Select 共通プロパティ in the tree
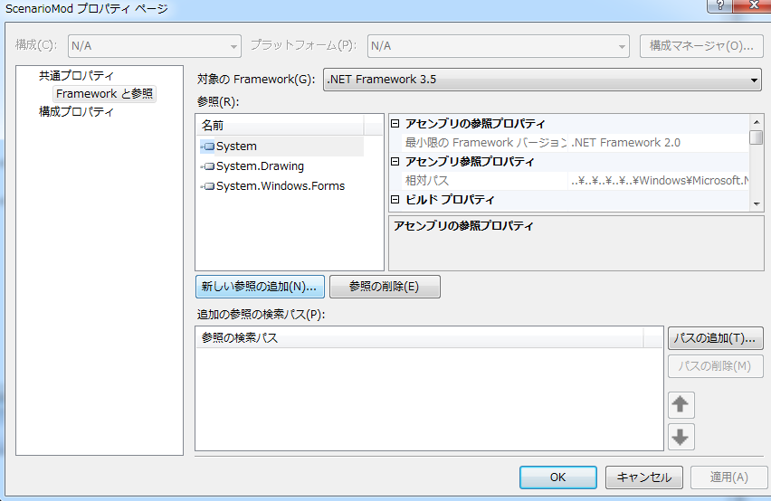 point(76,76)
